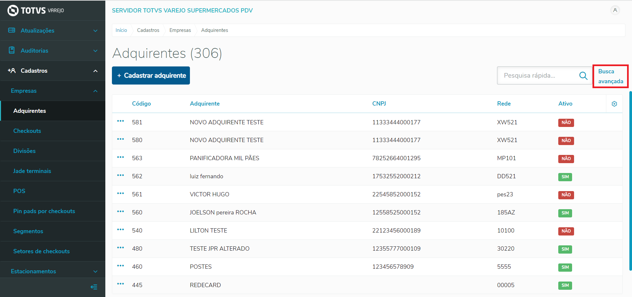The width and height of the screenshot is (632, 297).
Task: Click the SERVIDOR TOTVS VAREJO SUPERMERCADOS PDV title
Action: point(182,11)
